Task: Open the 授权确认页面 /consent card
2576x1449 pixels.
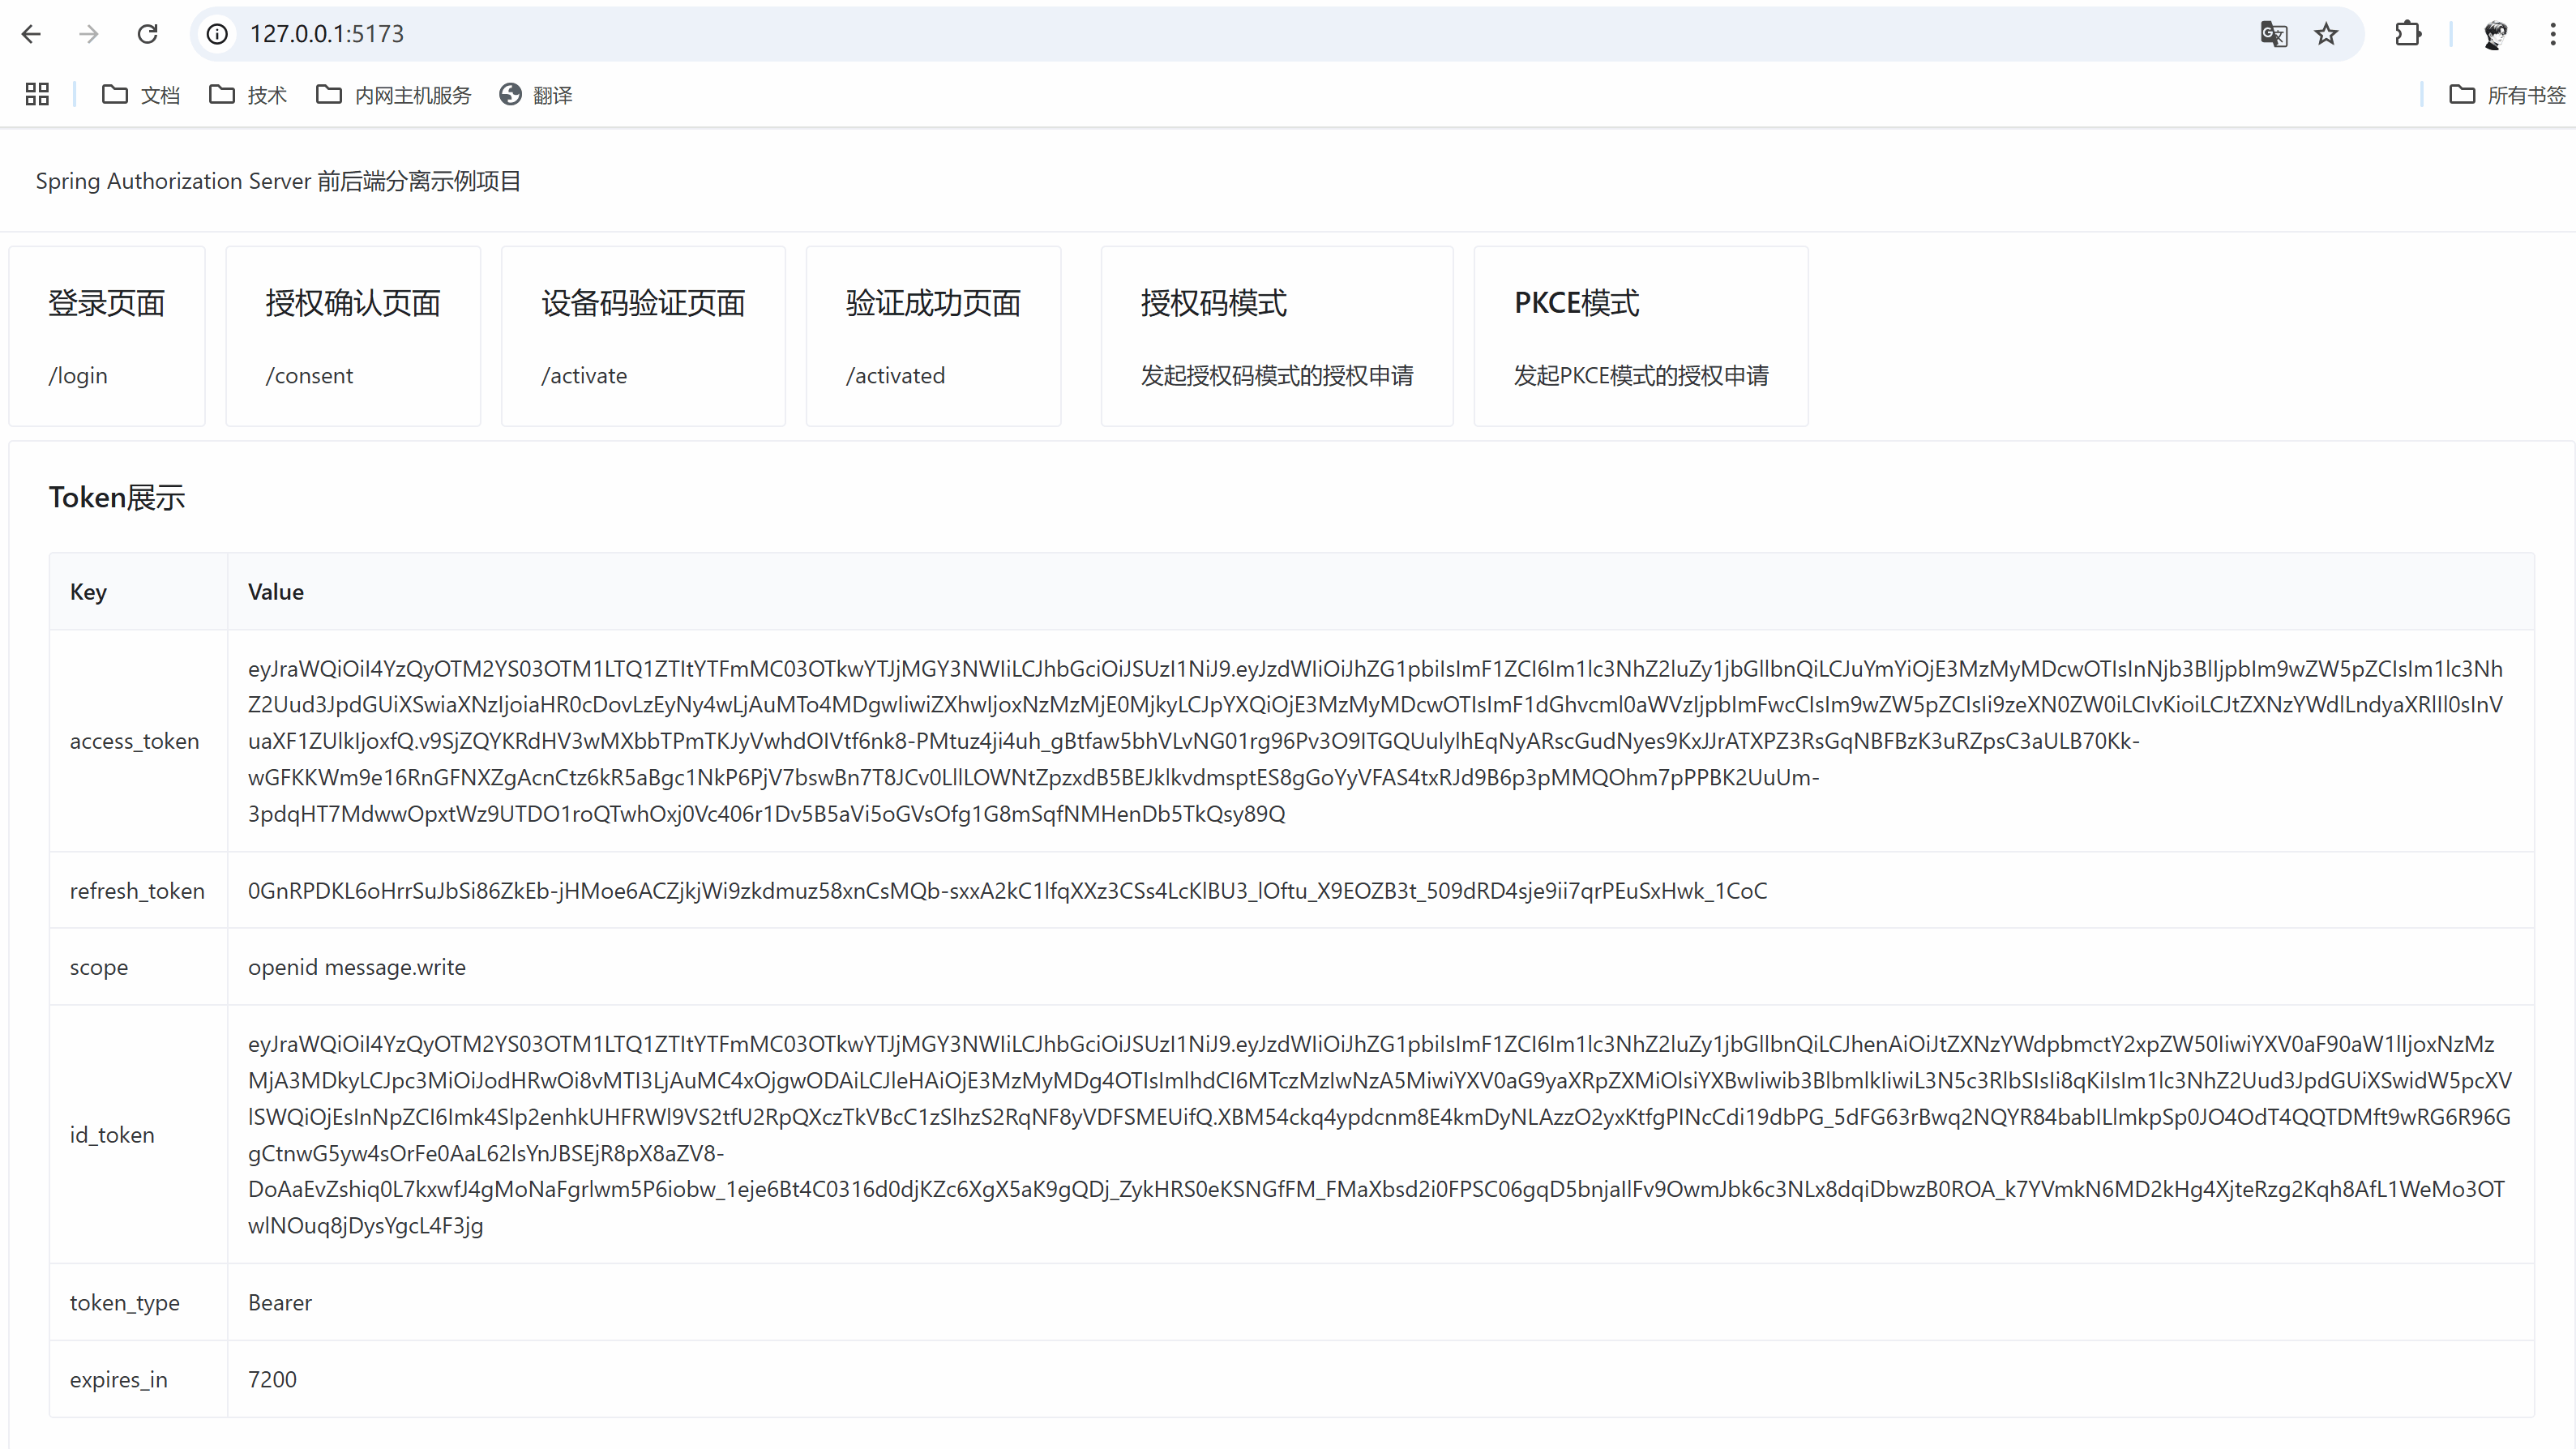Action: 353,336
